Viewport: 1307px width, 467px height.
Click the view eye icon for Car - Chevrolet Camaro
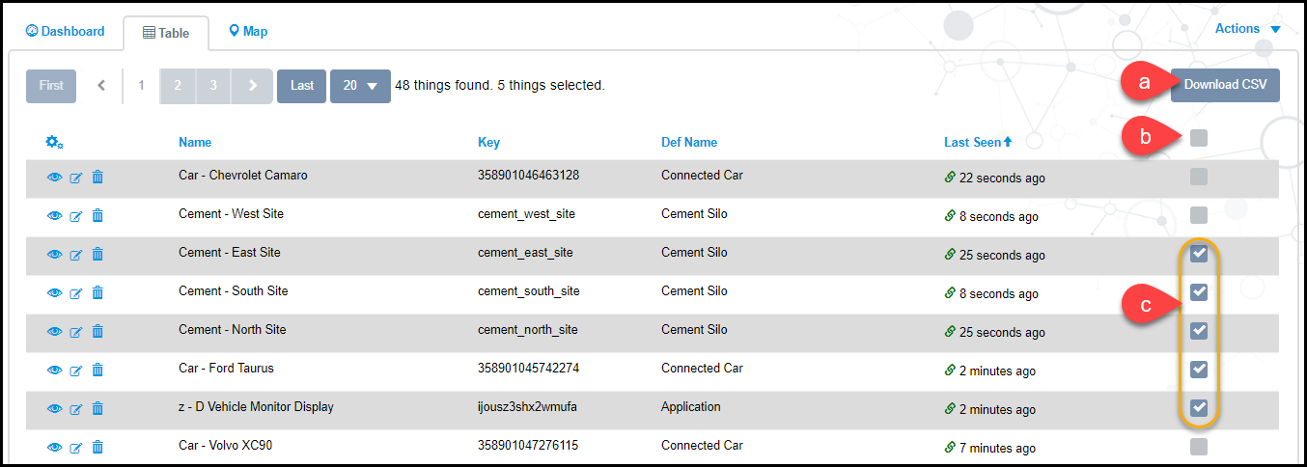(x=54, y=177)
